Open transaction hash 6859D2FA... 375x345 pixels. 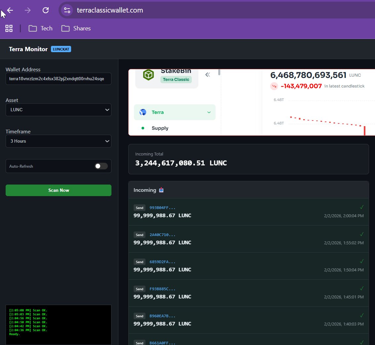162,262
